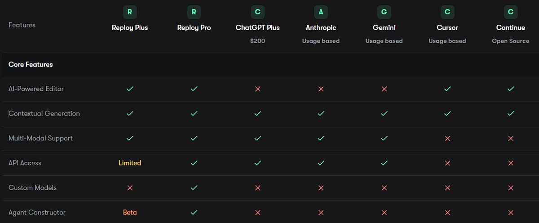Click API Access checkmark under Reploy Pro
The image size is (539, 223).
point(194,163)
